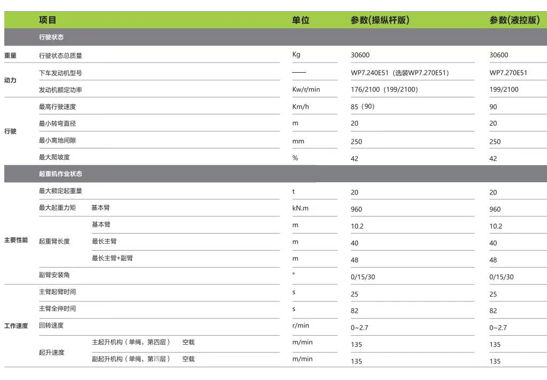Click the 单位 column header

pos(301,20)
